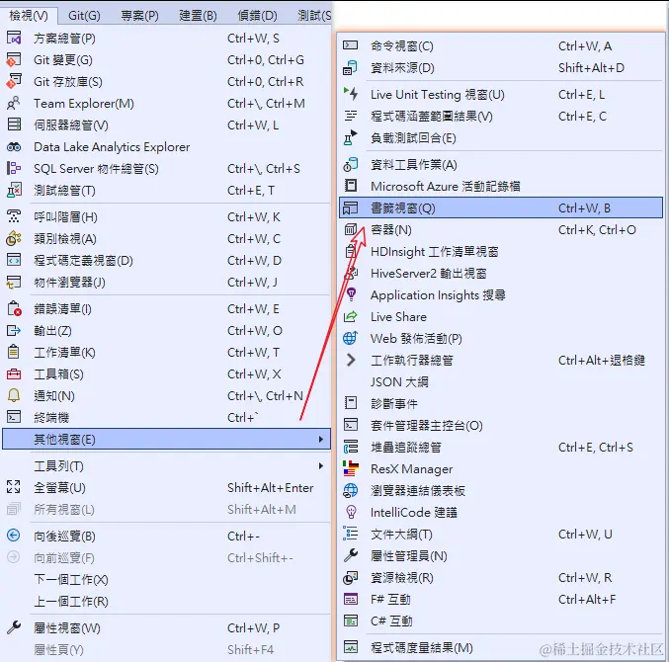The height and width of the screenshot is (662, 669).
Task: Click the 資料來源 icon
Action: [x=350, y=67]
